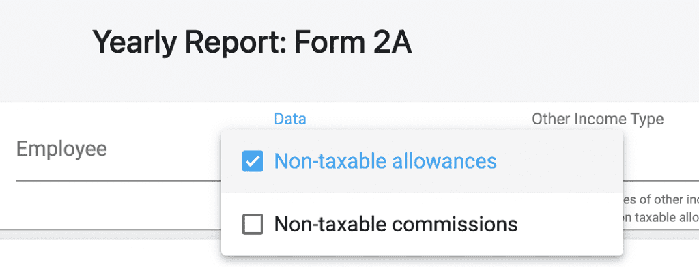Click the white area below the form card
Image resolution: width=699 pixels, height=267 pixels.
(x=111, y=252)
